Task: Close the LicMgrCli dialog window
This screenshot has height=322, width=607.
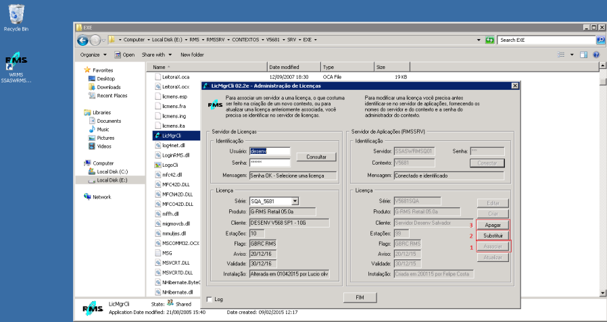Action: click(x=514, y=86)
